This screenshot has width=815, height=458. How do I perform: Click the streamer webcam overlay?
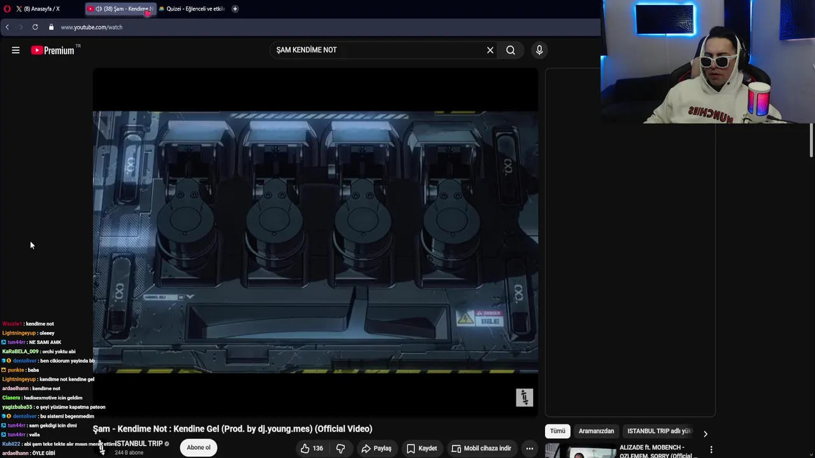coord(707,62)
